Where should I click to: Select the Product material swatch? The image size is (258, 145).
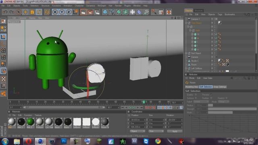point(40,122)
